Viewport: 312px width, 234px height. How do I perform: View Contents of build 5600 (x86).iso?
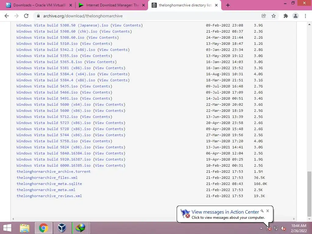click(109, 111)
